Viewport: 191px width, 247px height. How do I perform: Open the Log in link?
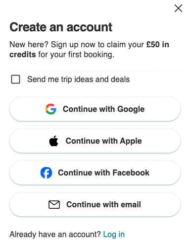tap(114, 235)
